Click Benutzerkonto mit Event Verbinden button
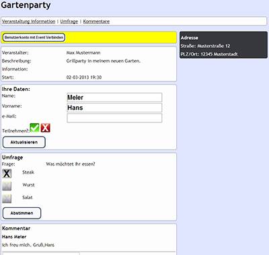The height and width of the screenshot is (255, 269). pyautogui.click(x=34, y=38)
